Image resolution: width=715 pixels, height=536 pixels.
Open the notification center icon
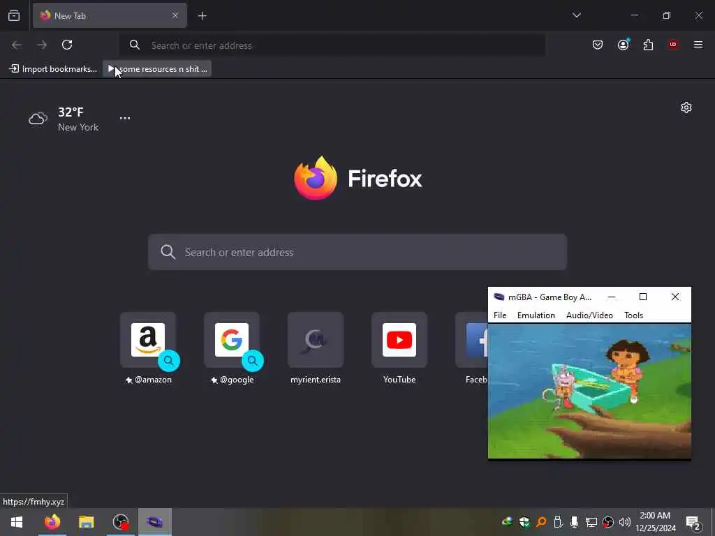click(693, 522)
